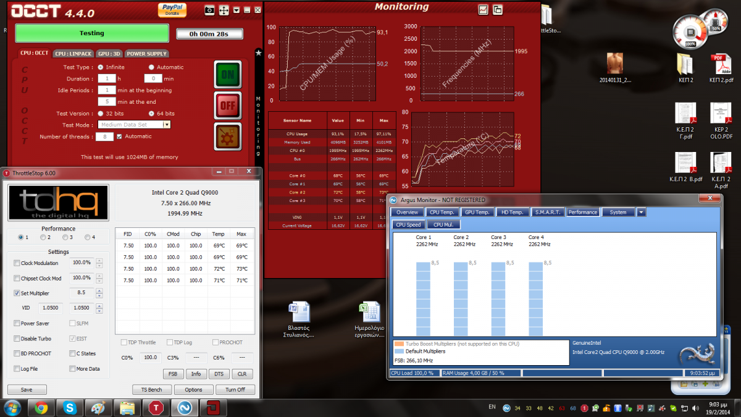Enable Clock Modulation checkbox
Viewport: 741px width, 417px height.
point(17,263)
